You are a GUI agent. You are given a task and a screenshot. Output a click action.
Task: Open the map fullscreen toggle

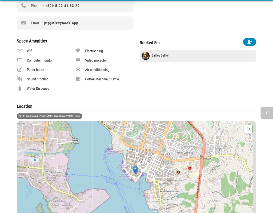coord(248,129)
